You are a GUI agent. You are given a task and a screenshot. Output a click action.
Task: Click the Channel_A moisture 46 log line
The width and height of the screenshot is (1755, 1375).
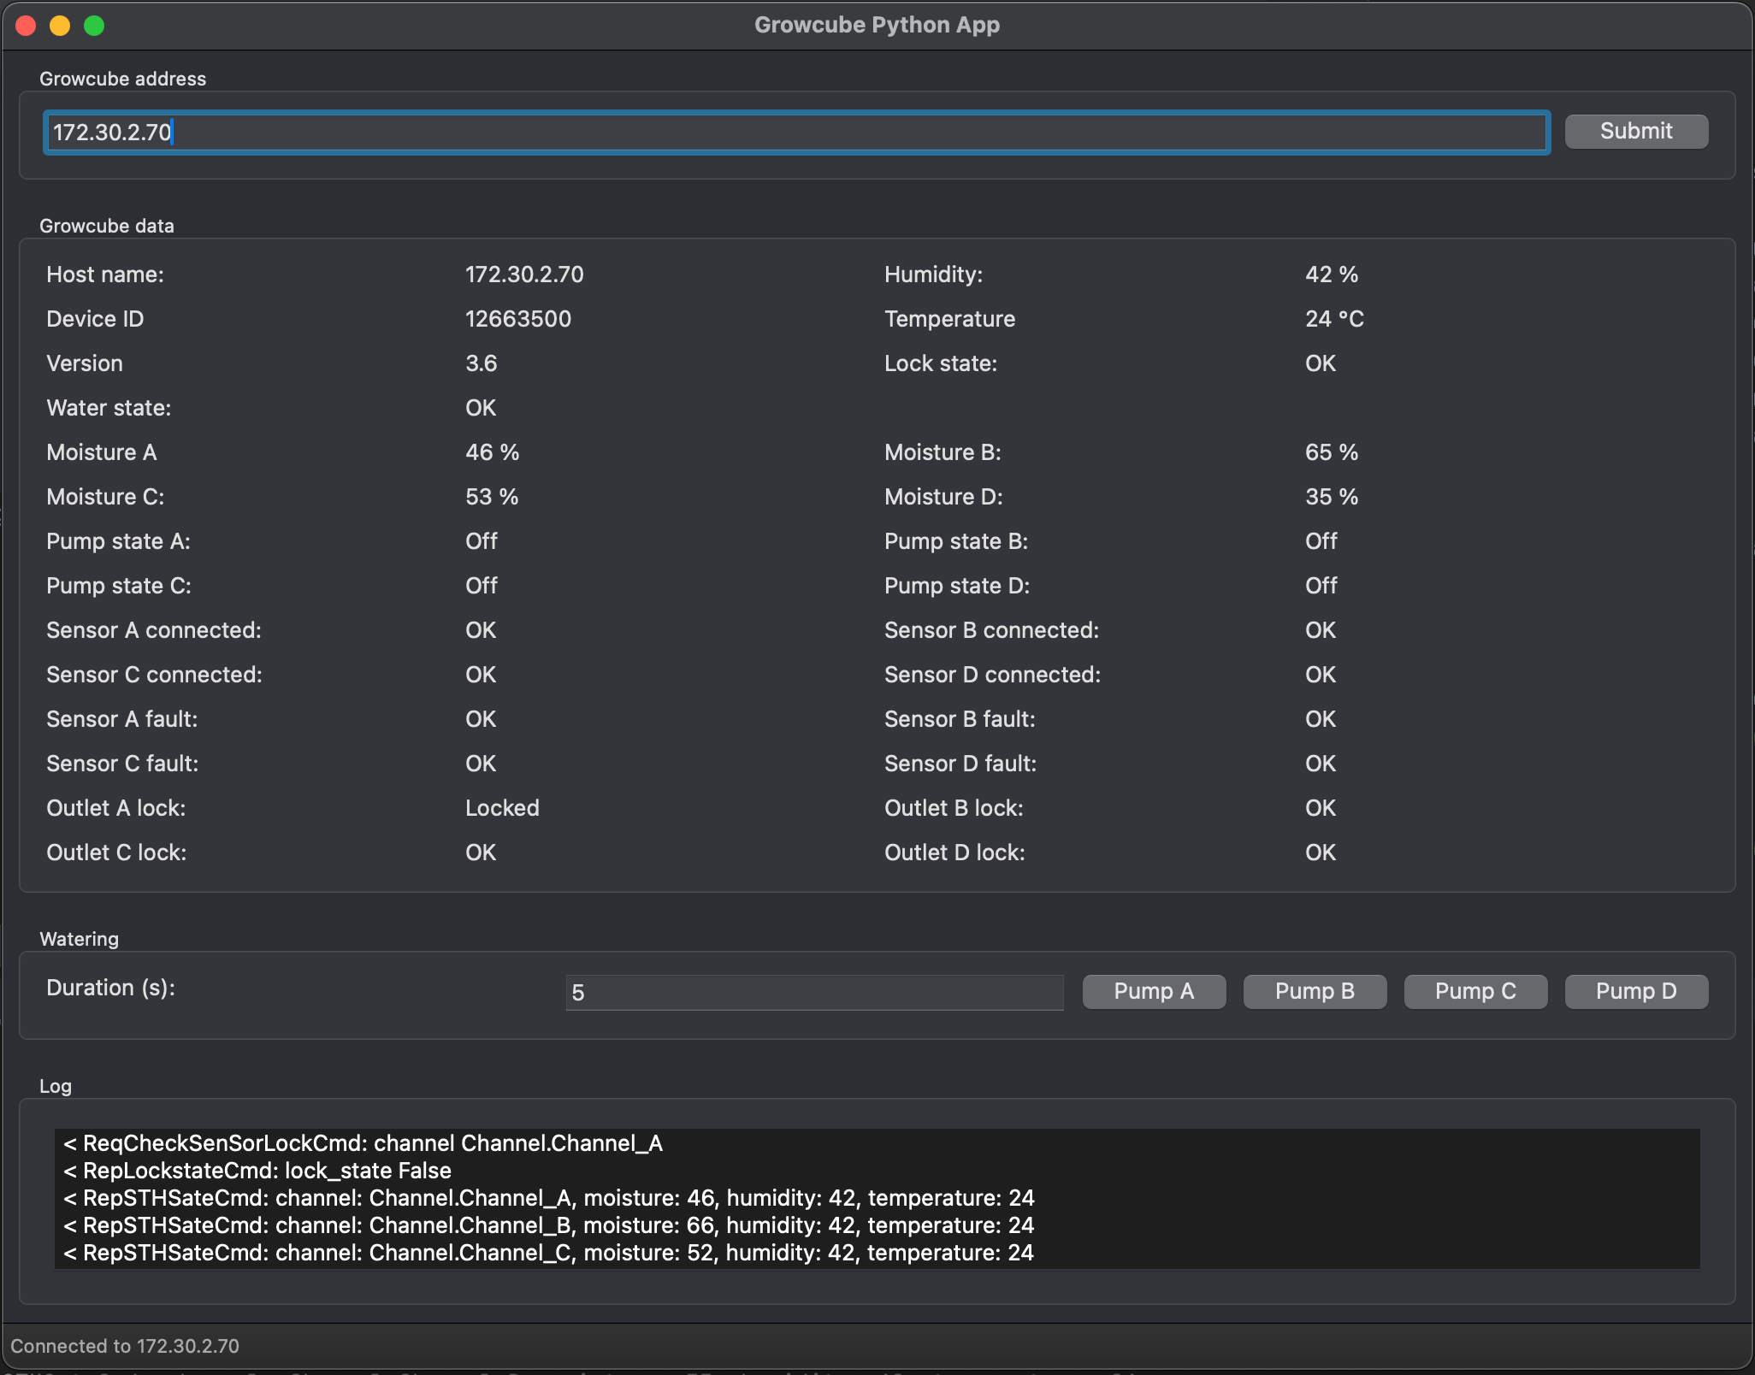549,1198
